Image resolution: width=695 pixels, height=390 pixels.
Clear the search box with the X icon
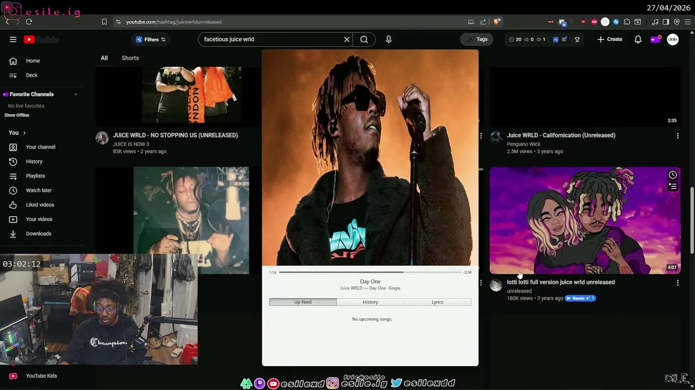pos(346,40)
